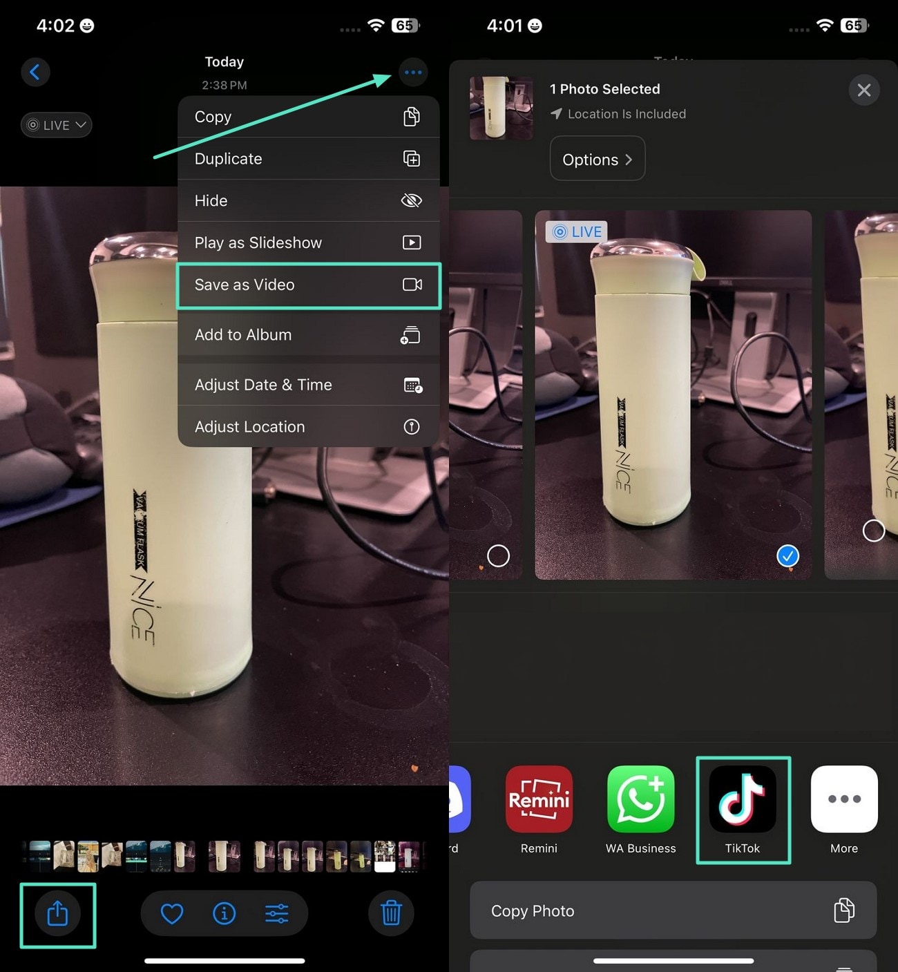Select the next photo's empty circle
This screenshot has width=898, height=972.
874,531
